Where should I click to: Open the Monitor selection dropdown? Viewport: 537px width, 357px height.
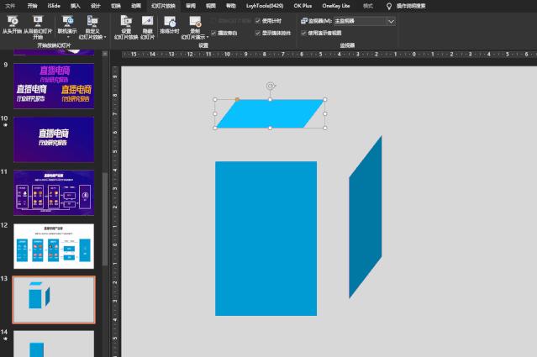391,20
